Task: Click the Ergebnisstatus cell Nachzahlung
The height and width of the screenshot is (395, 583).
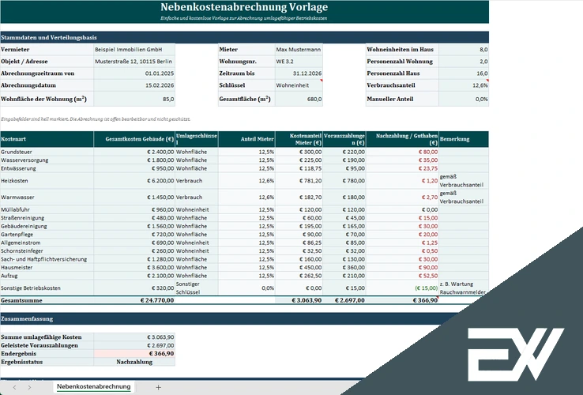Action: click(134, 362)
